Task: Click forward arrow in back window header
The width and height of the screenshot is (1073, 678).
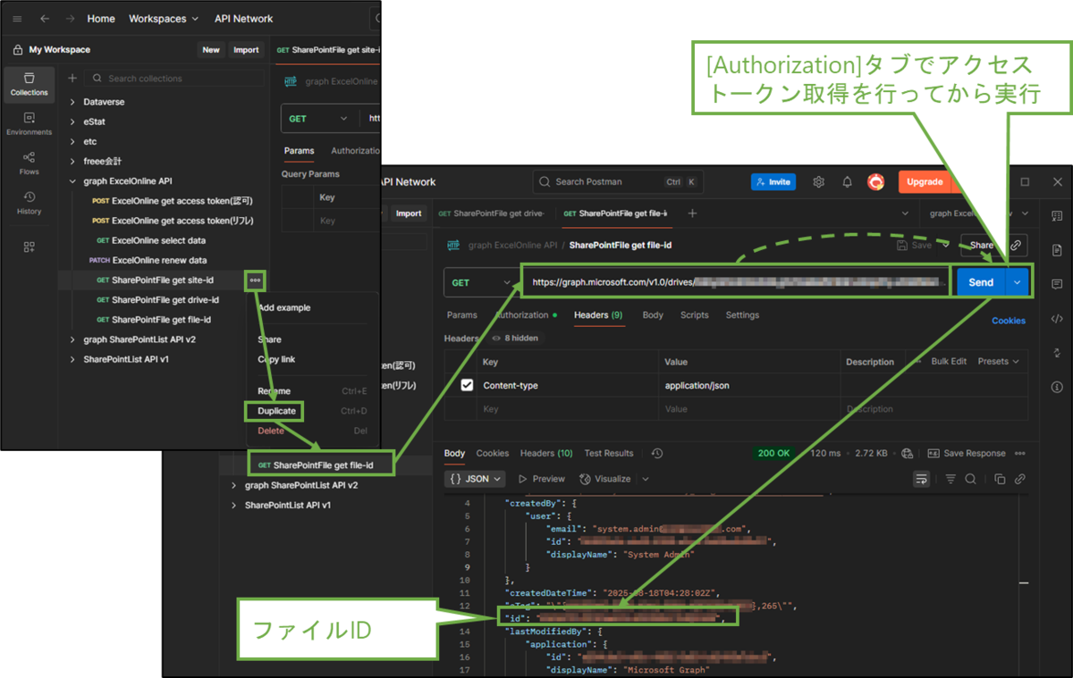Action: (x=70, y=19)
